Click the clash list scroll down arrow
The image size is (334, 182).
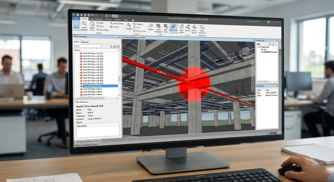tap(119, 95)
